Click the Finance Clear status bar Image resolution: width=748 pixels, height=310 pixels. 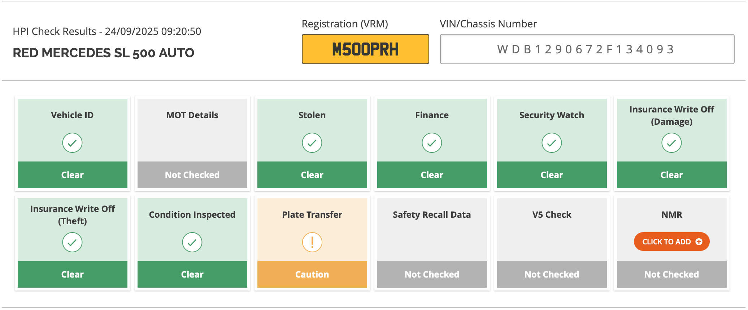(x=432, y=175)
